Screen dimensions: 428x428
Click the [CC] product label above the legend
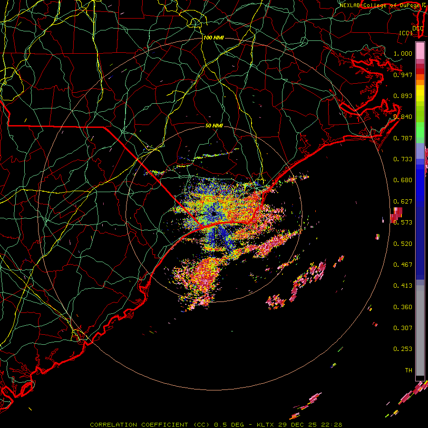[x=406, y=33]
